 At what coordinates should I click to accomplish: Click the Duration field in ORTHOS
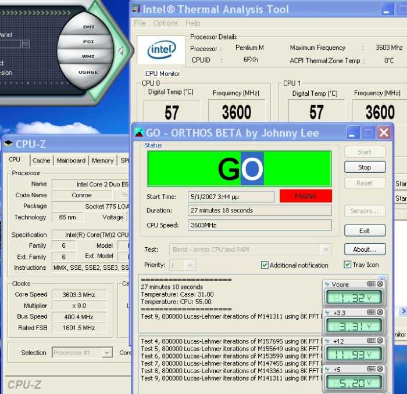tap(259, 210)
